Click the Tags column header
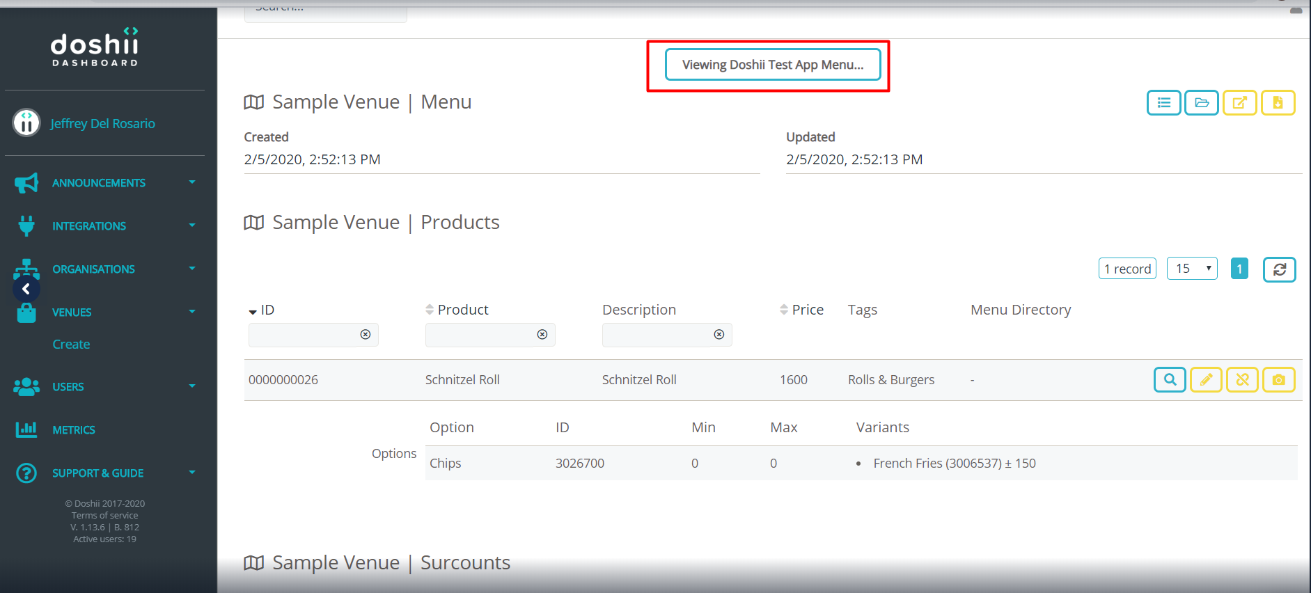This screenshot has width=1311, height=593. (x=863, y=310)
